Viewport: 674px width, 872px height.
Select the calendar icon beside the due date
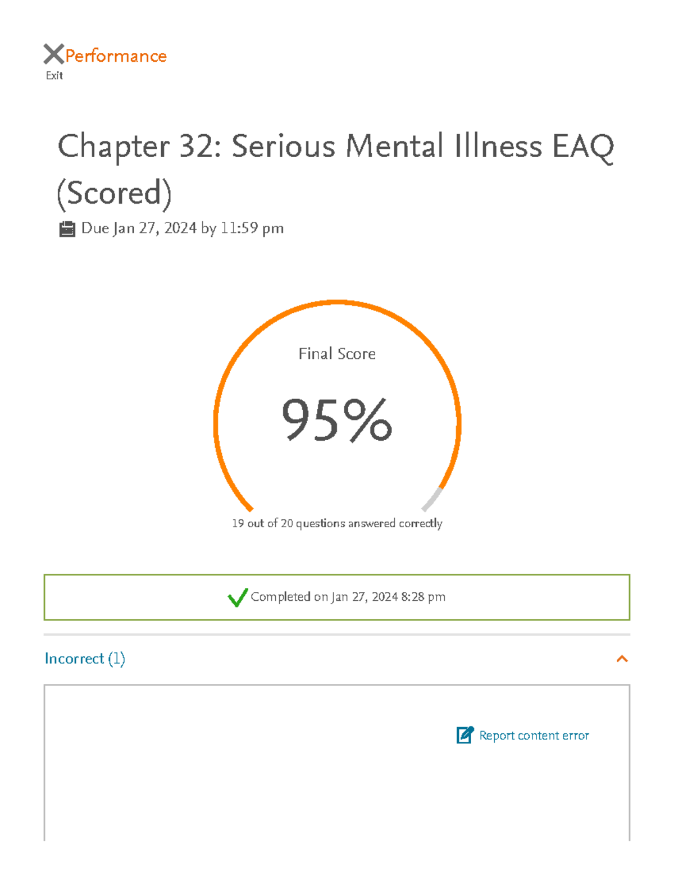(x=68, y=228)
